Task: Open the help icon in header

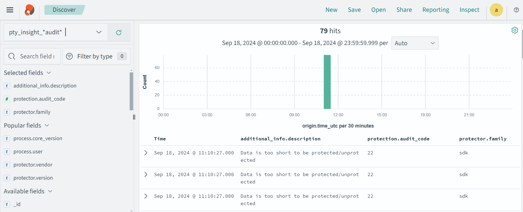Action: [516, 10]
